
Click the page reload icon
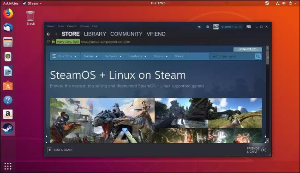[48, 41]
